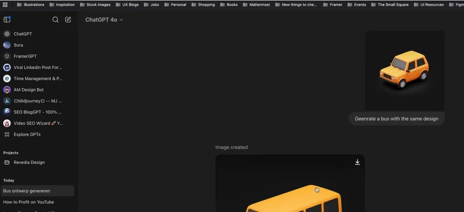
Task: Open the New things to check bookmark folder
Action: click(296, 5)
